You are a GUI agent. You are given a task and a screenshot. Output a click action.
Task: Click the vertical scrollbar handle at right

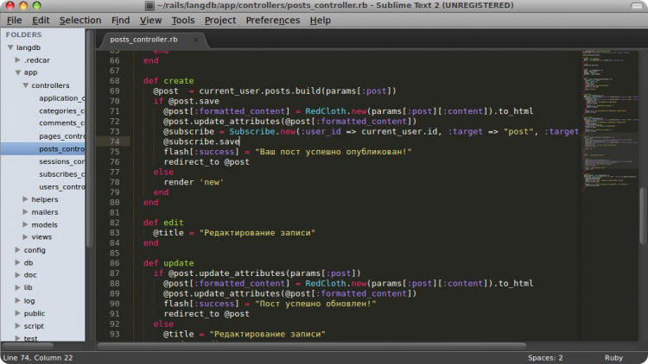643,215
